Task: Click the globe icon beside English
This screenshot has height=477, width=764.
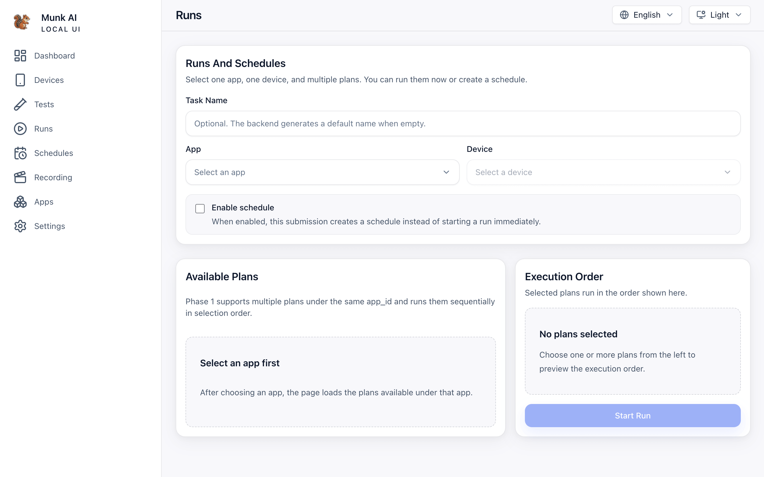Action: pyautogui.click(x=624, y=15)
